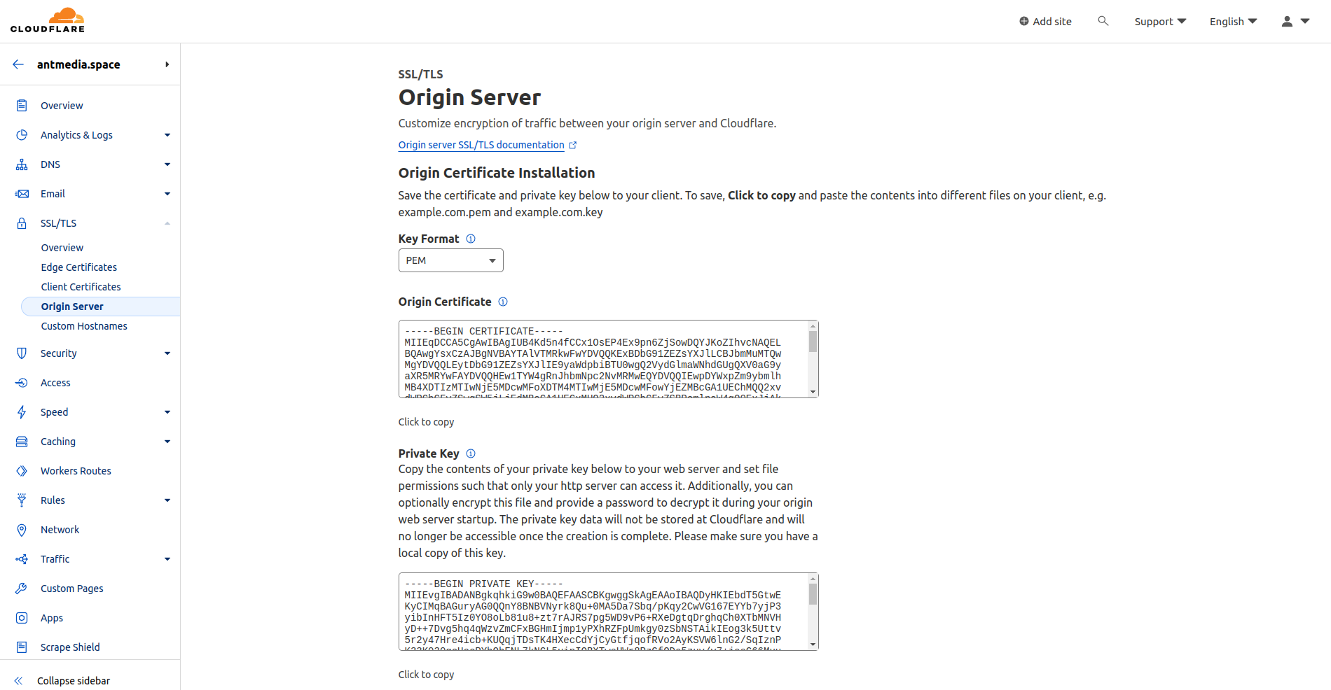Expand the Traffic section arrow
This screenshot has height=690, width=1331.
point(167,559)
